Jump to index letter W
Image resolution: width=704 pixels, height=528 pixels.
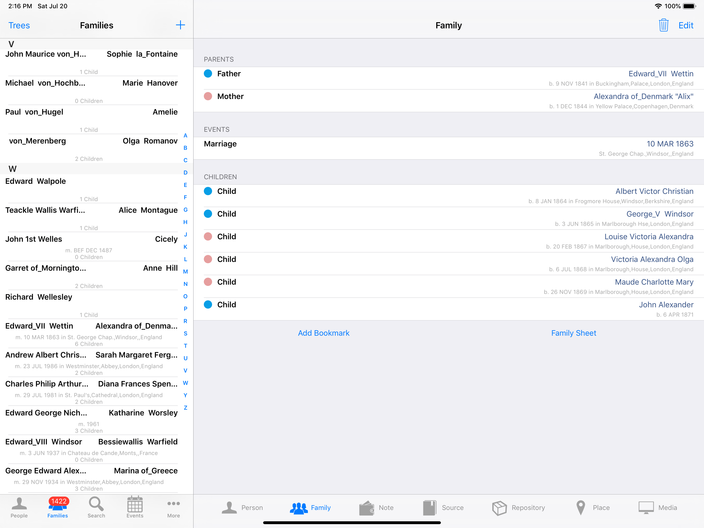[186, 383]
